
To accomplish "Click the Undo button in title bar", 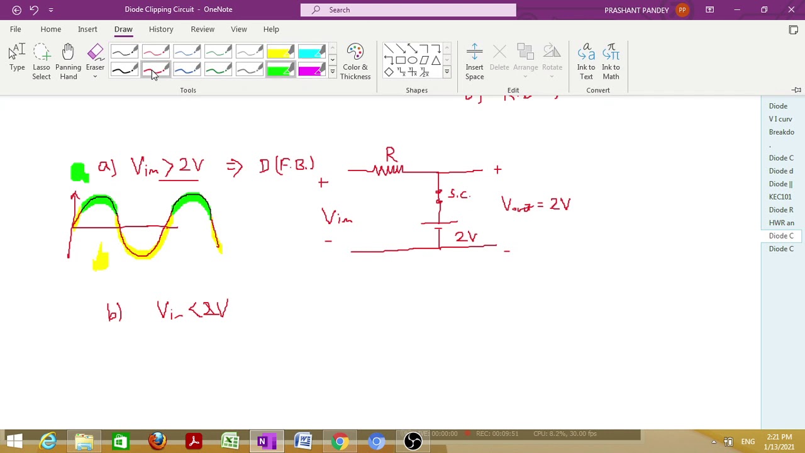I will 34,9.
